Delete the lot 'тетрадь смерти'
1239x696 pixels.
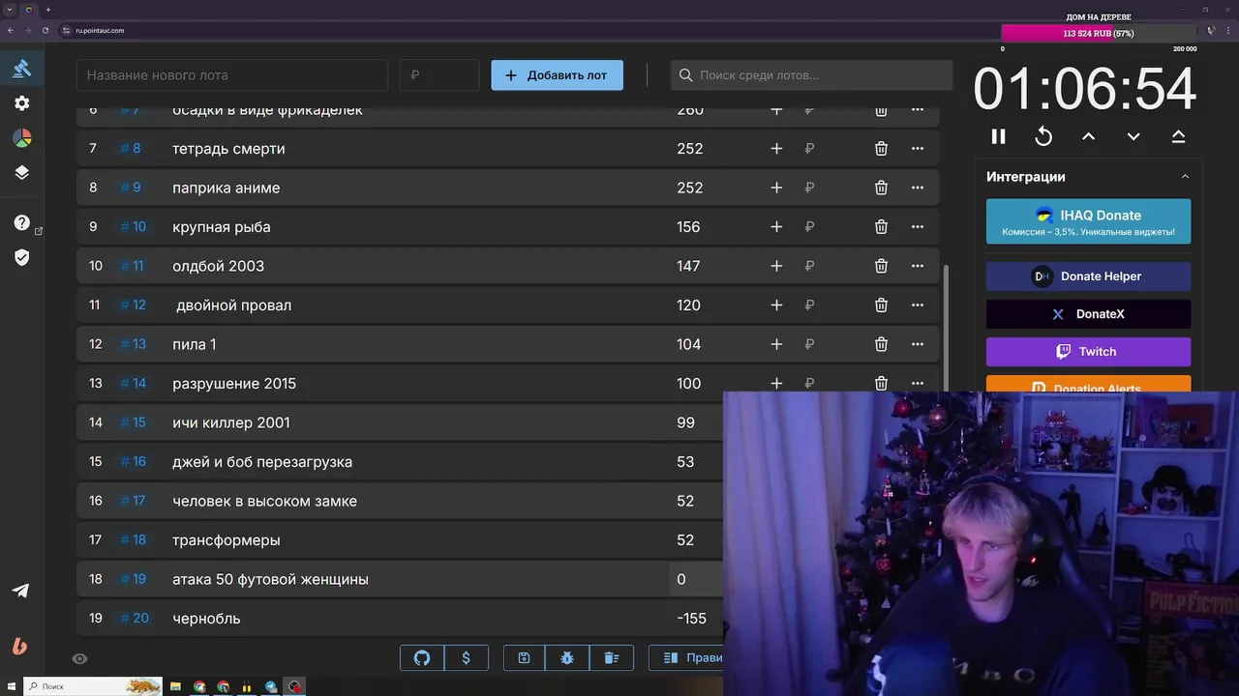click(x=881, y=149)
